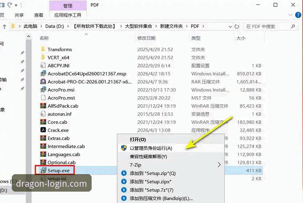
Task: Open the 7-Zip context menu entry
Action: point(171,165)
